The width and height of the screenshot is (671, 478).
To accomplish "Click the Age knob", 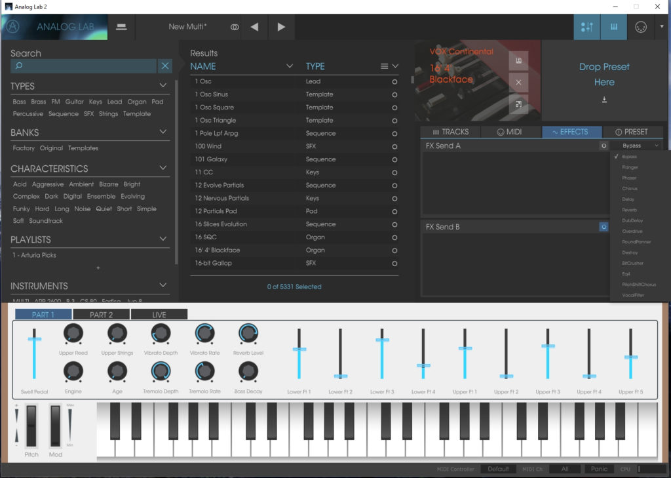I will (117, 372).
